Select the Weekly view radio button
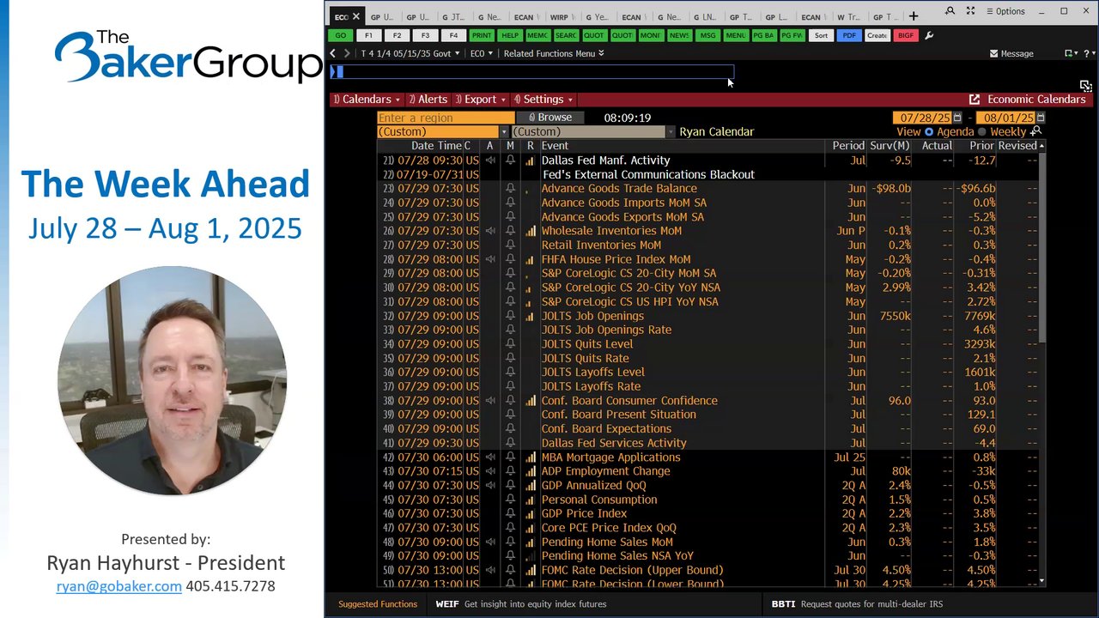The height and width of the screenshot is (618, 1099). tap(982, 132)
